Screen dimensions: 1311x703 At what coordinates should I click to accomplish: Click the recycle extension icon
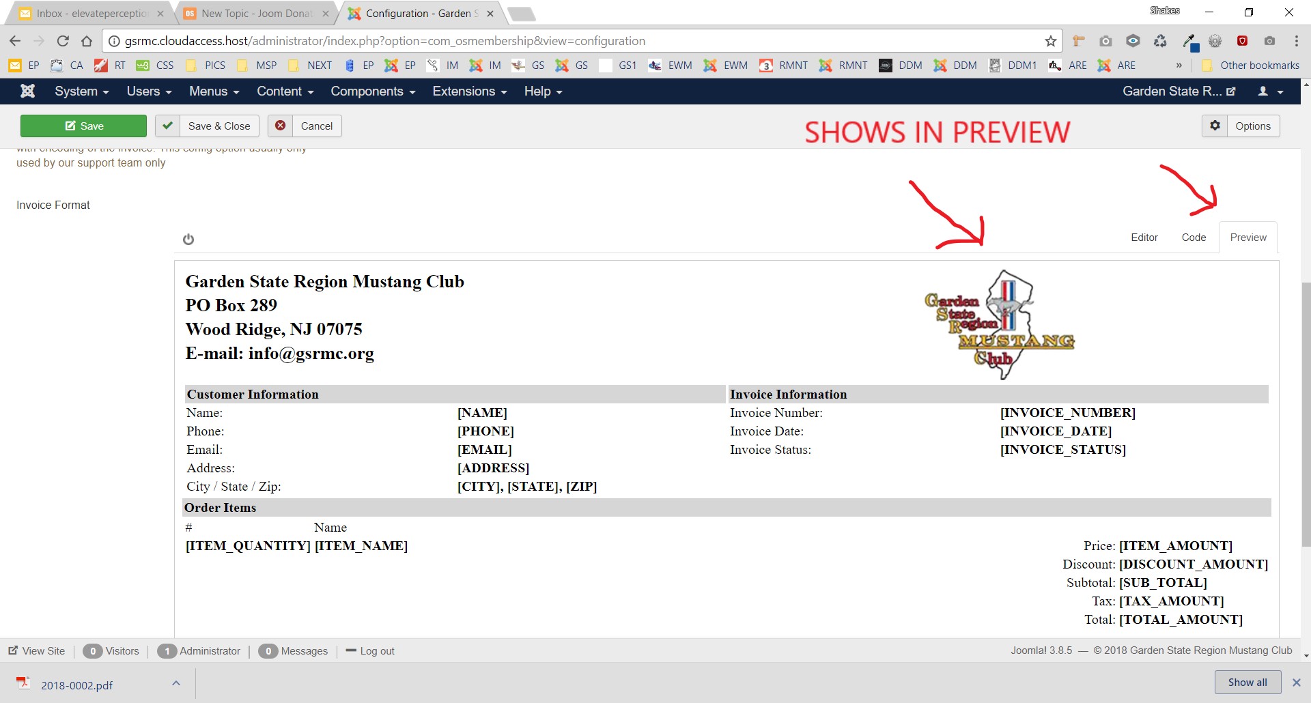tap(1160, 41)
